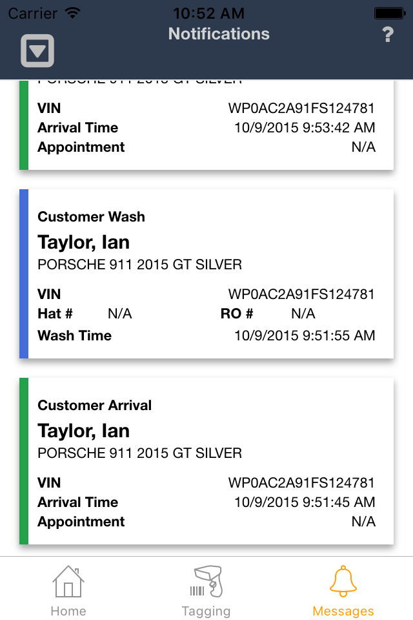Go to the Messages tab label
The width and height of the screenshot is (413, 620).
tap(343, 611)
